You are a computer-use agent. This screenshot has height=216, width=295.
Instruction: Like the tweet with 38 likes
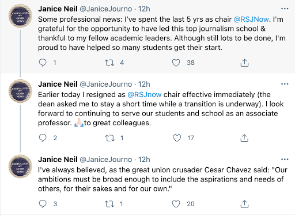176,63
